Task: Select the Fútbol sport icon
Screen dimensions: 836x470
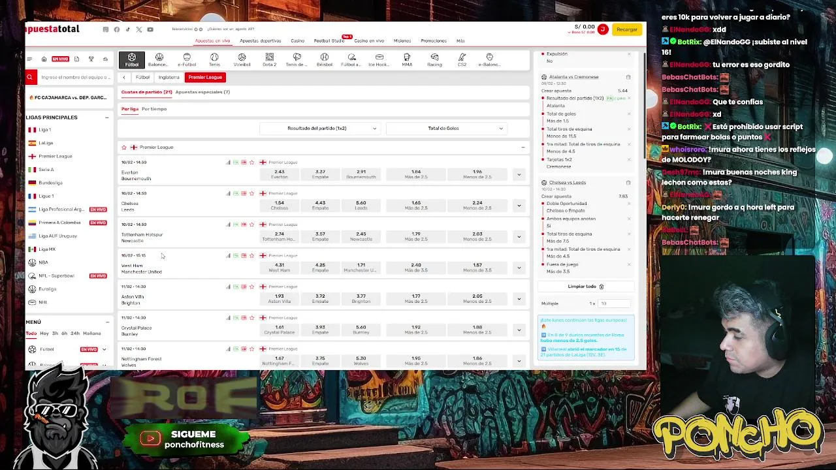Action: point(132,60)
